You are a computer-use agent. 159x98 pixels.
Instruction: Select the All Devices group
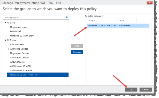(x=12, y=40)
